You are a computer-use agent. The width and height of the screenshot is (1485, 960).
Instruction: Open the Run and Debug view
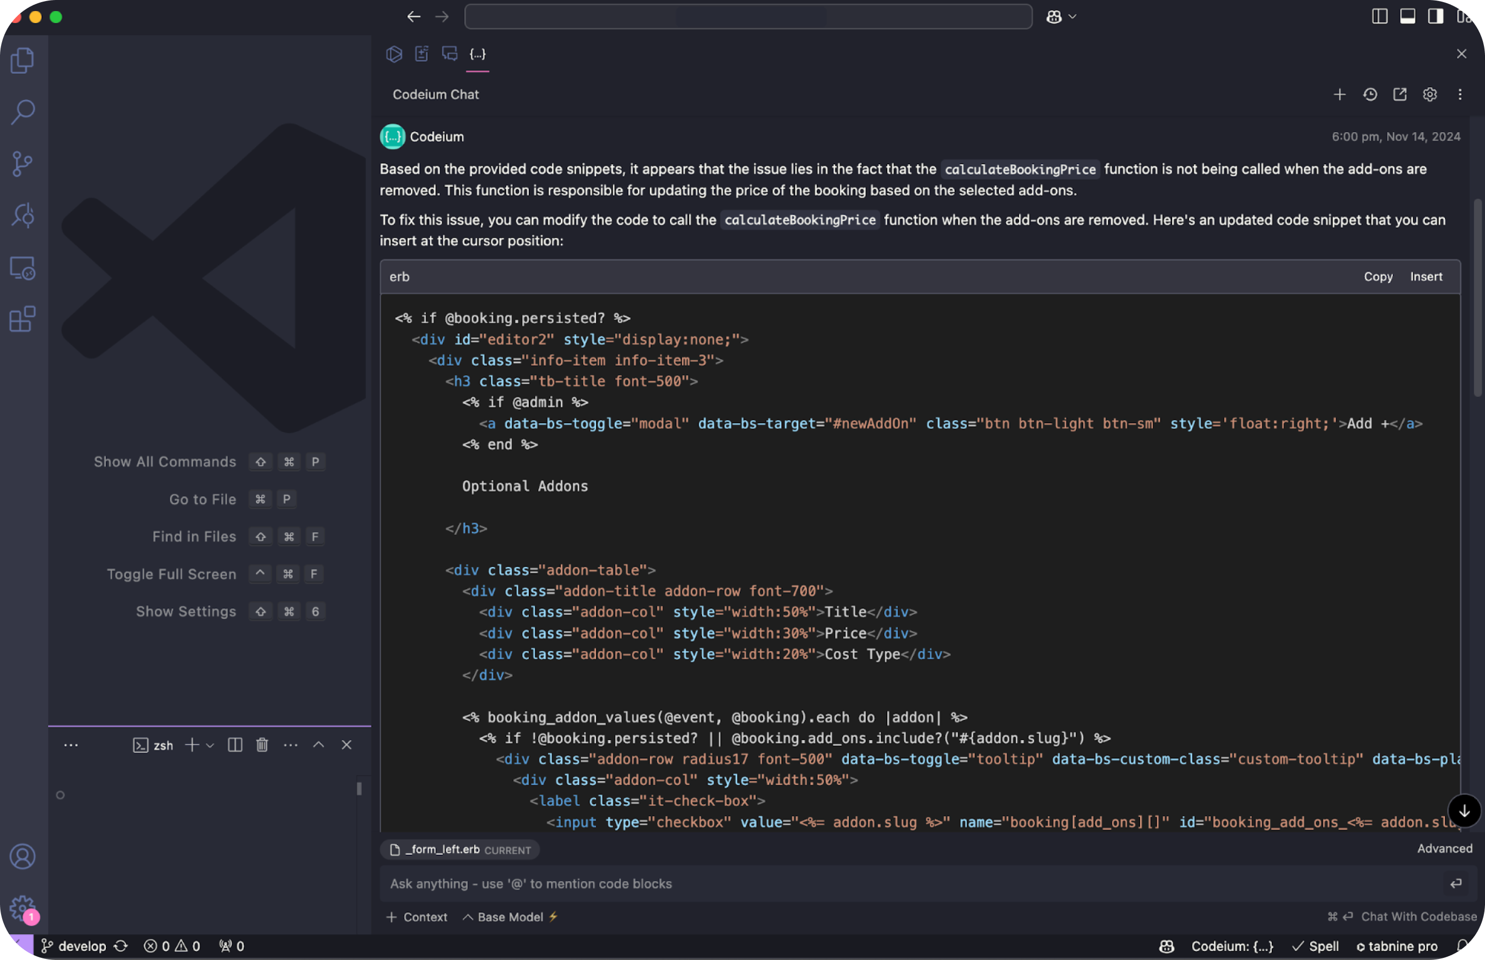pyautogui.click(x=23, y=216)
